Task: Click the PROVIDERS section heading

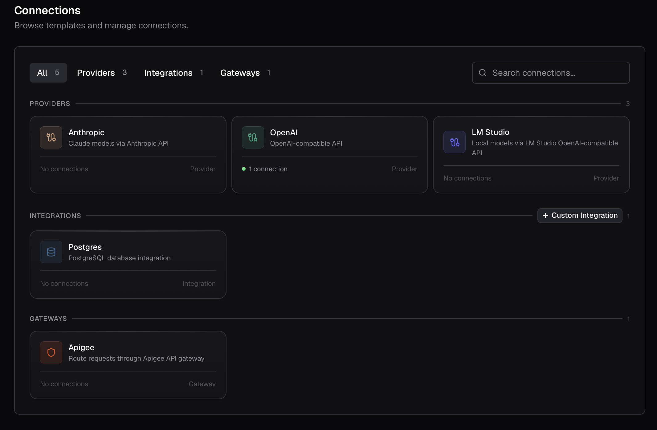Action: click(x=50, y=103)
